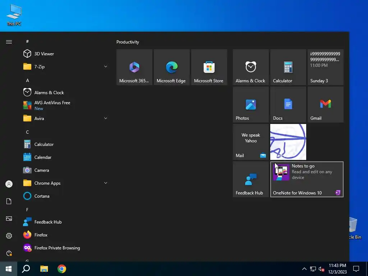Open the Alarms & Clock tile
368x276 pixels.
pyautogui.click(x=250, y=67)
